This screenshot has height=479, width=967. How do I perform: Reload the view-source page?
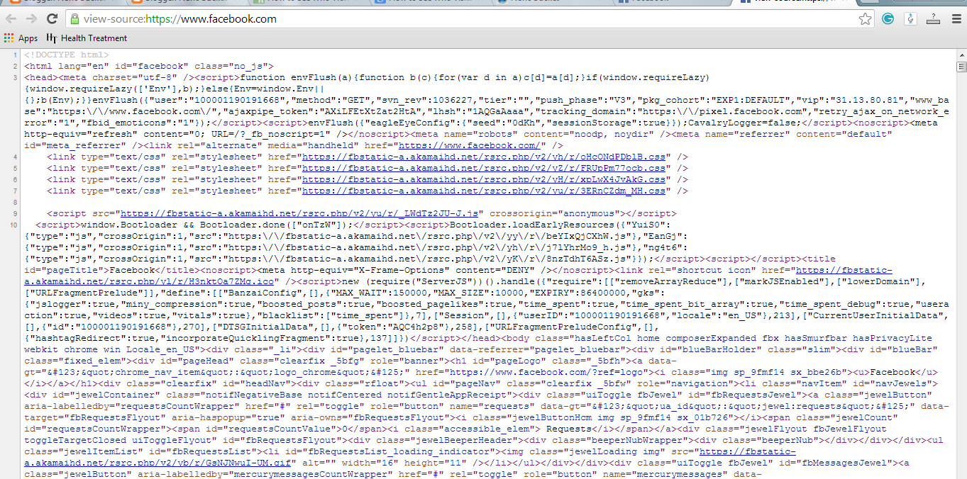tap(53, 19)
